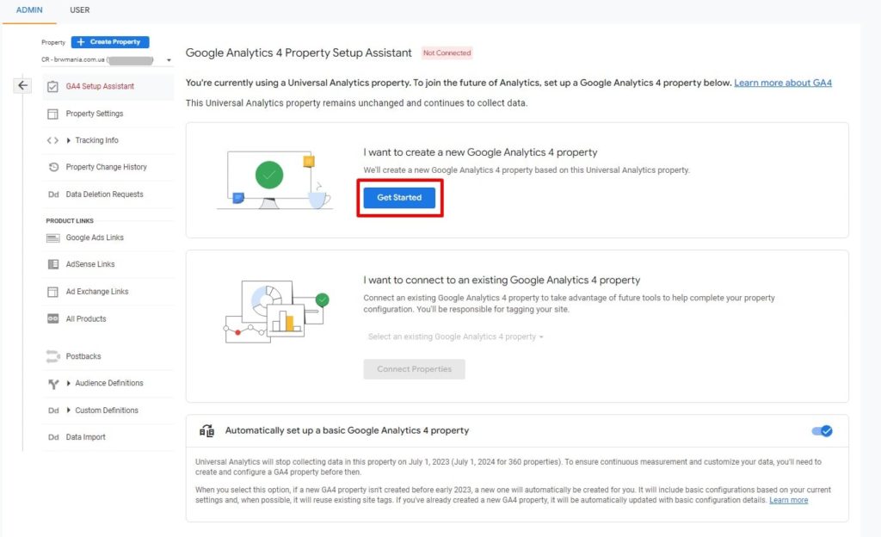This screenshot has height=537, width=881.
Task: Disable automatic GA4 property setup toggle
Action: (822, 430)
